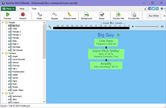
Task: Select the Ogre voice
Action: [15, 81]
